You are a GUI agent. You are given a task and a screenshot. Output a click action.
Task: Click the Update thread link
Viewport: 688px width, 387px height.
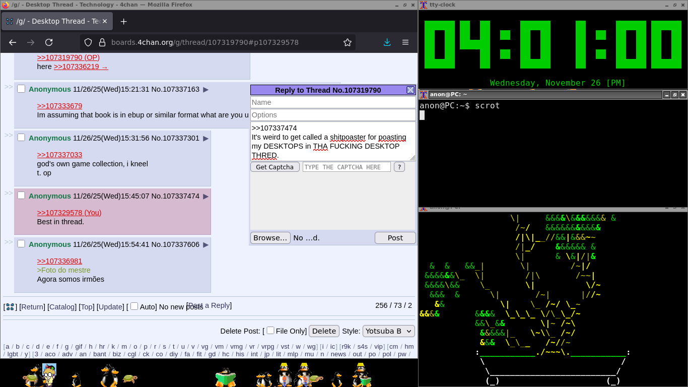click(x=111, y=307)
